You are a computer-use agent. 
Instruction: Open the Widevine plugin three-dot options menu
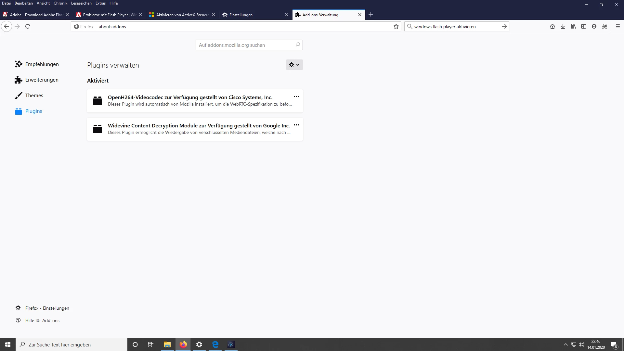(x=296, y=125)
